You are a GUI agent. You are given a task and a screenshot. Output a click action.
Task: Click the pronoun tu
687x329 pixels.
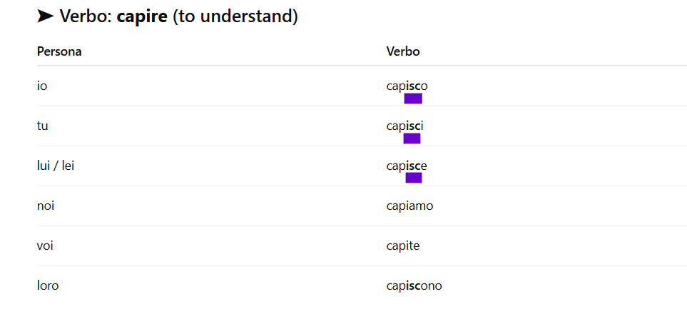[x=43, y=126]
